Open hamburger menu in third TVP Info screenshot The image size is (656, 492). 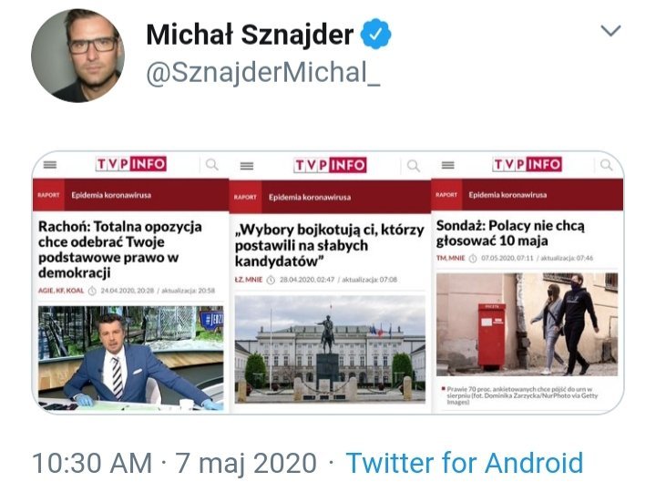point(447,165)
